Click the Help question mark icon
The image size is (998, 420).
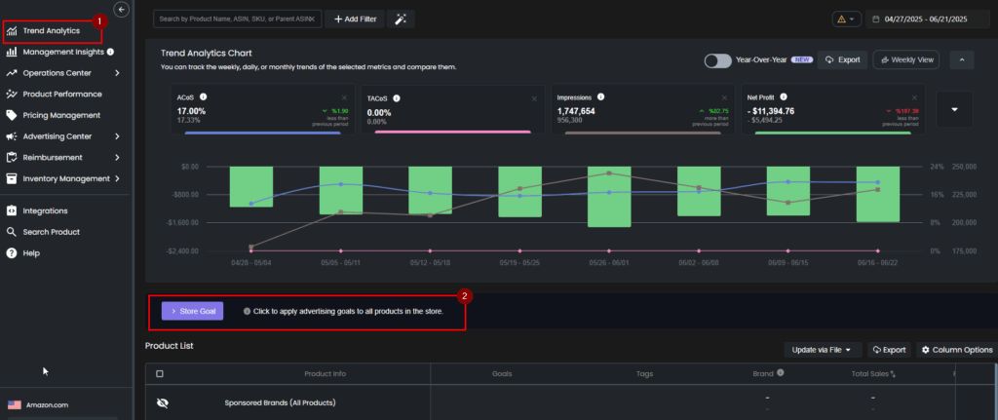coord(12,253)
